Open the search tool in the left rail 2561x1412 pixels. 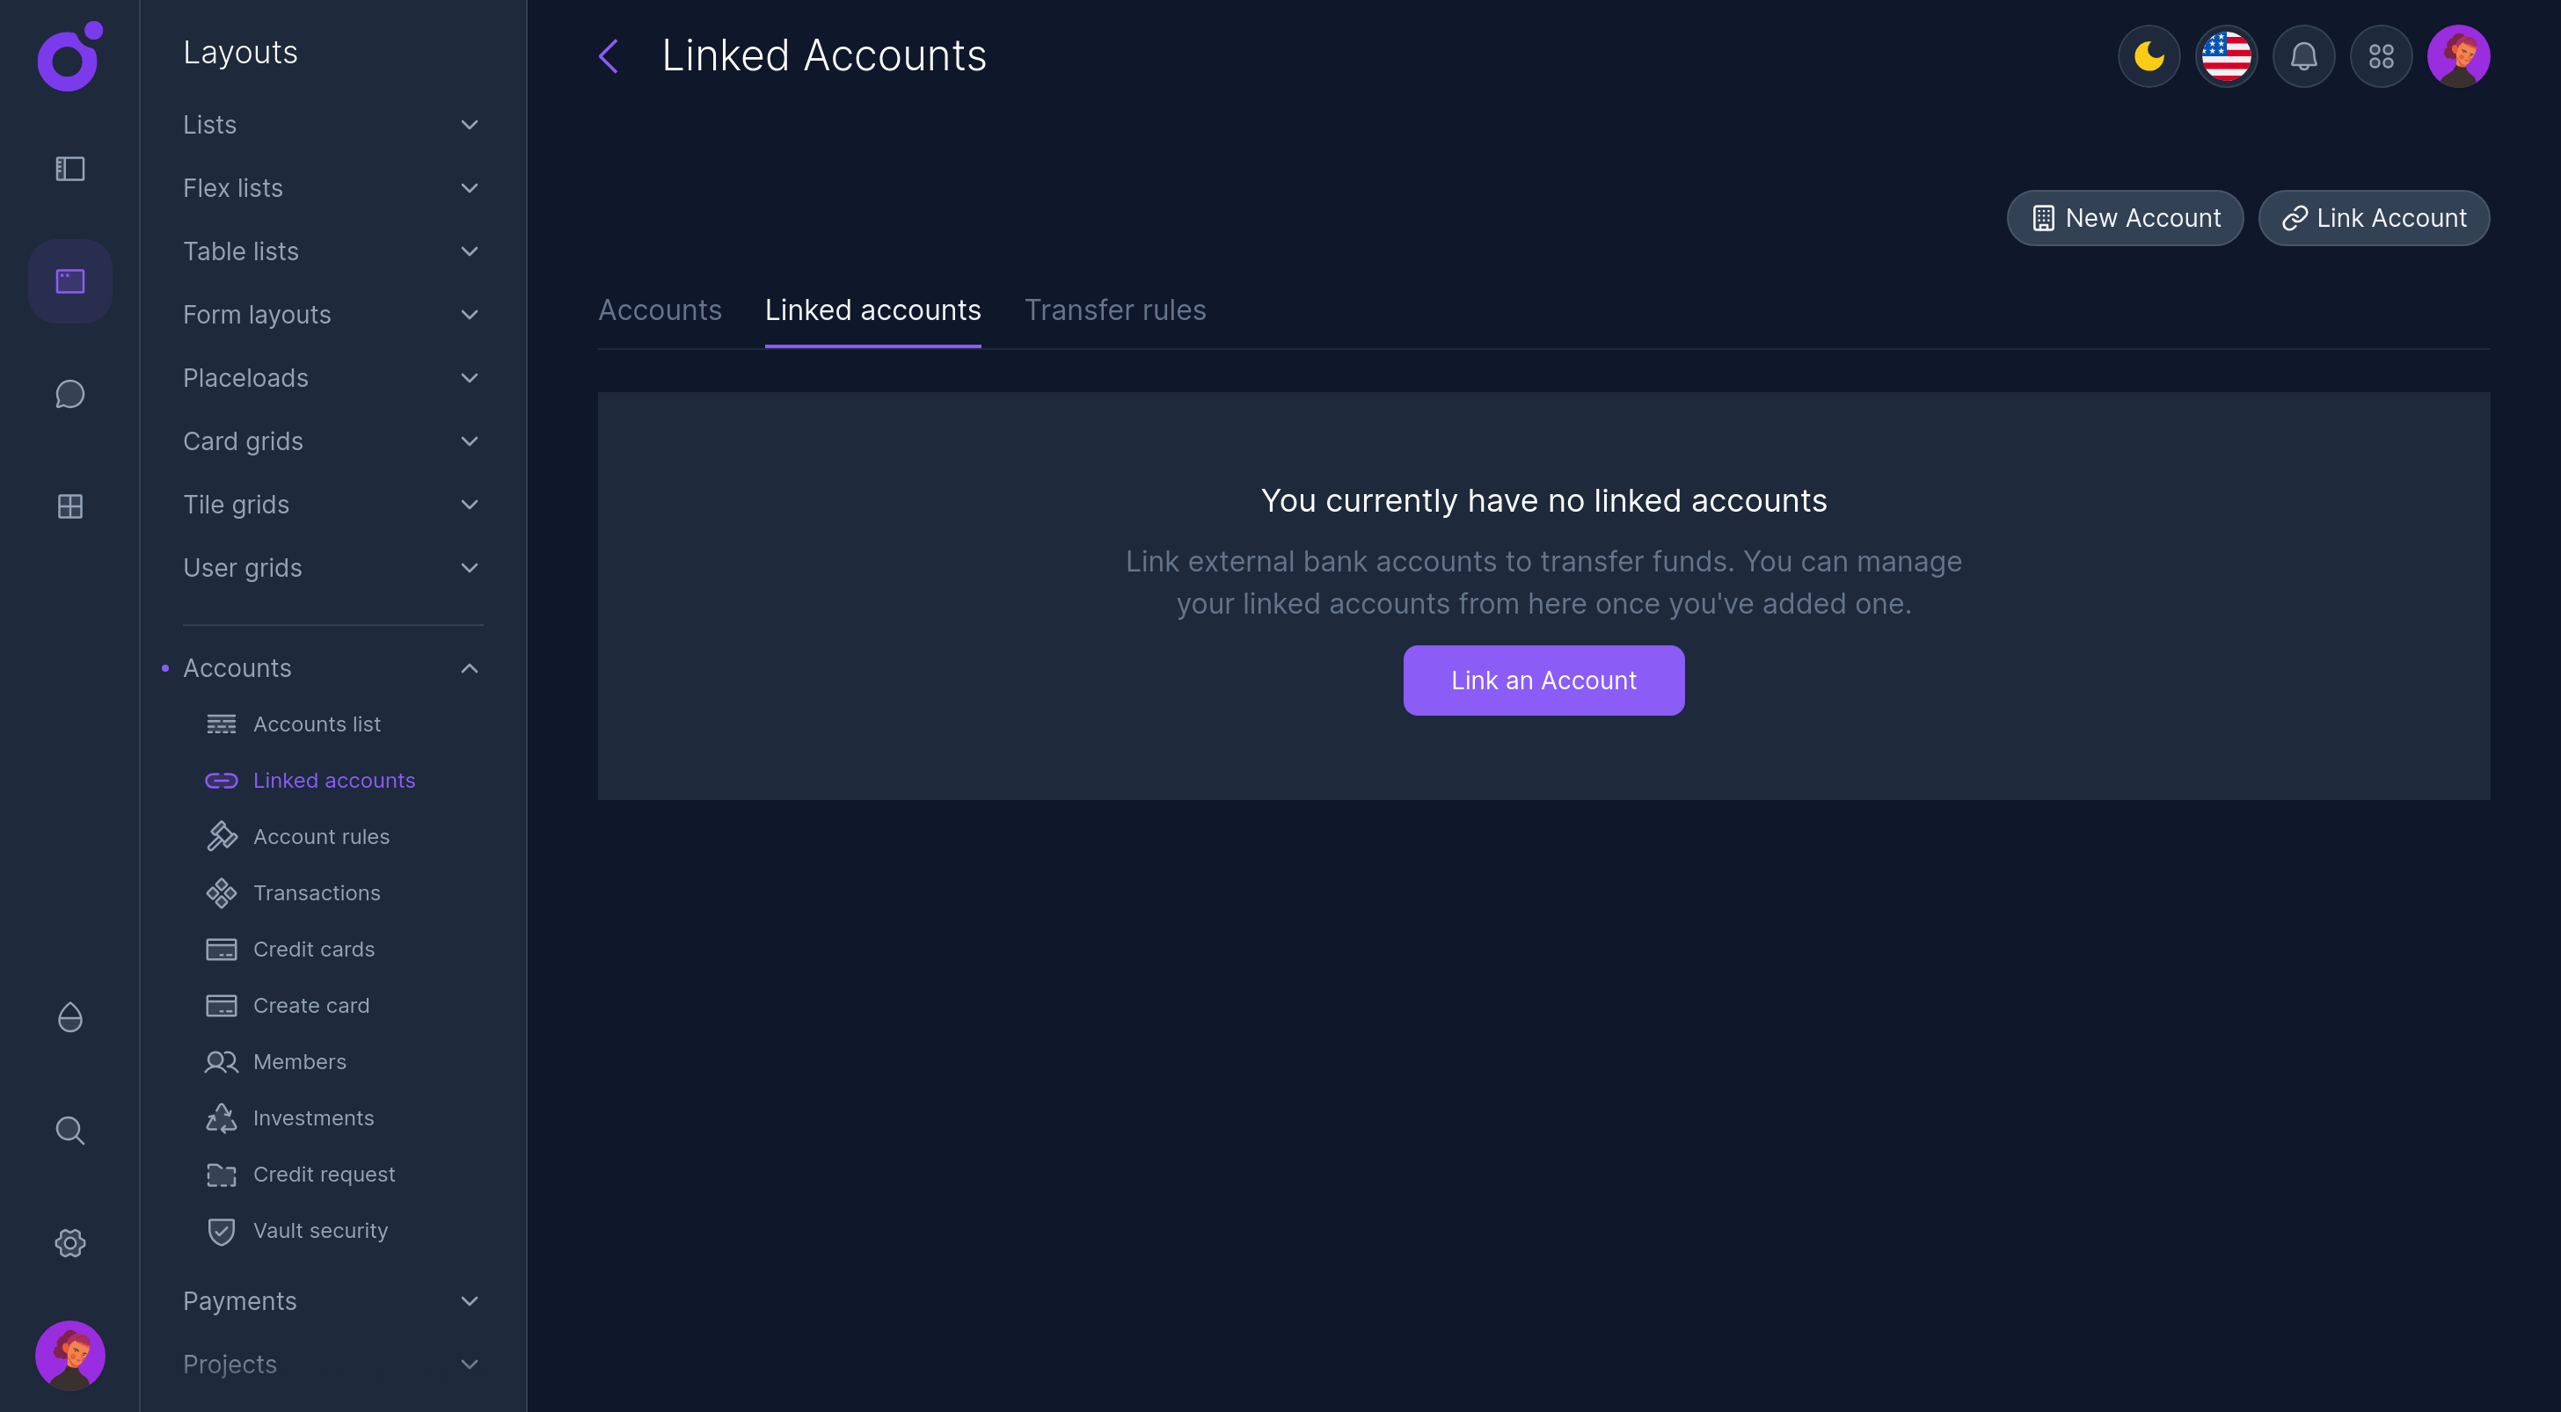pos(69,1130)
